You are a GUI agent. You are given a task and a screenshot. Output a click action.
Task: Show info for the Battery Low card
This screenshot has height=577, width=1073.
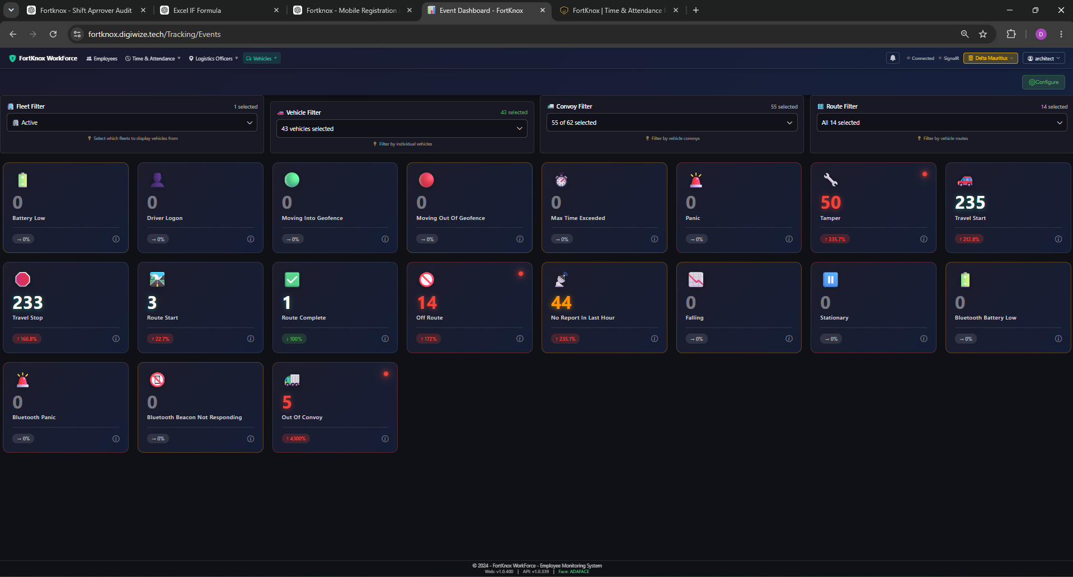(x=116, y=239)
